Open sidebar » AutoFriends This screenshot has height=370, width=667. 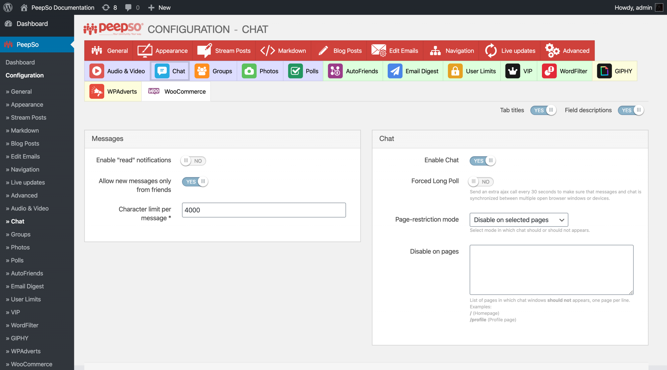[24, 273]
